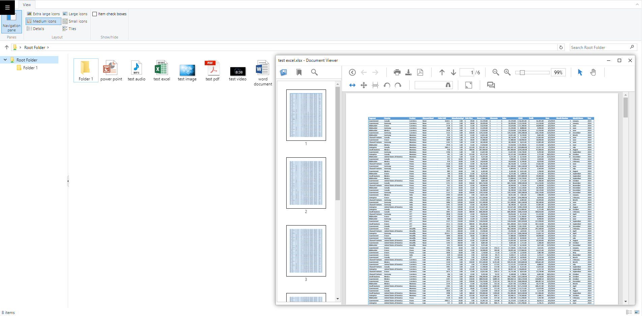
Task: Show the bookmarks panel in Document Viewer
Action: [299, 72]
